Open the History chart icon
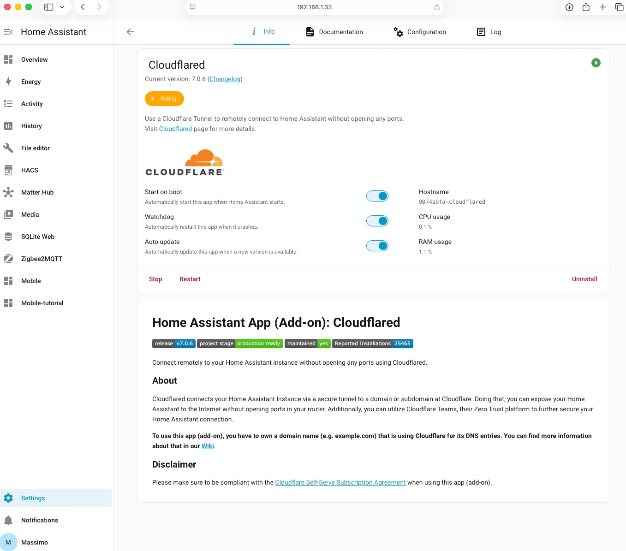626x551 pixels. pyautogui.click(x=8, y=126)
